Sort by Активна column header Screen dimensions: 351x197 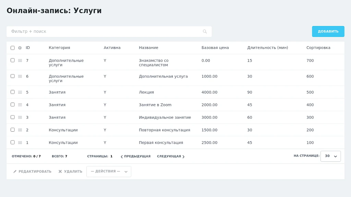112,48
